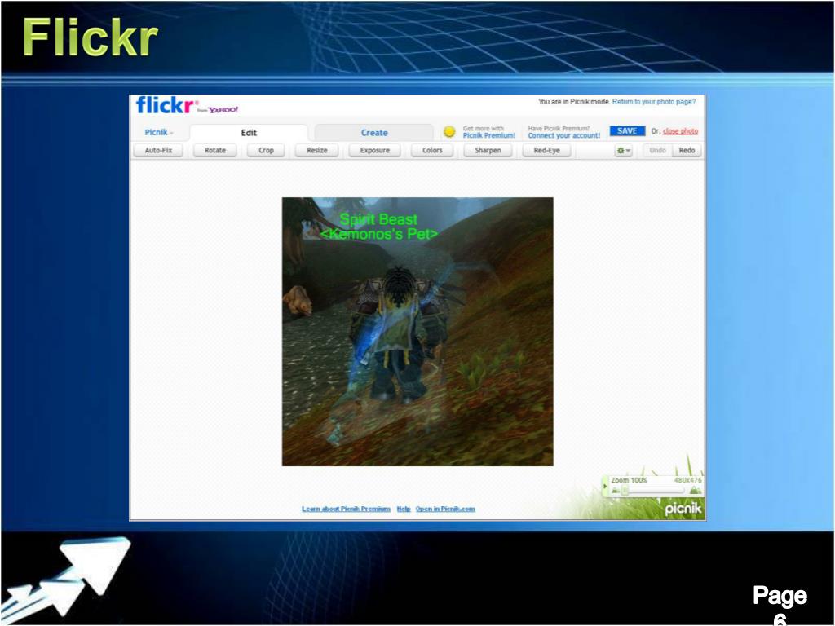Viewport: 835px width, 626px height.
Task: Click the large mountain zoom-in icon
Action: point(695,490)
